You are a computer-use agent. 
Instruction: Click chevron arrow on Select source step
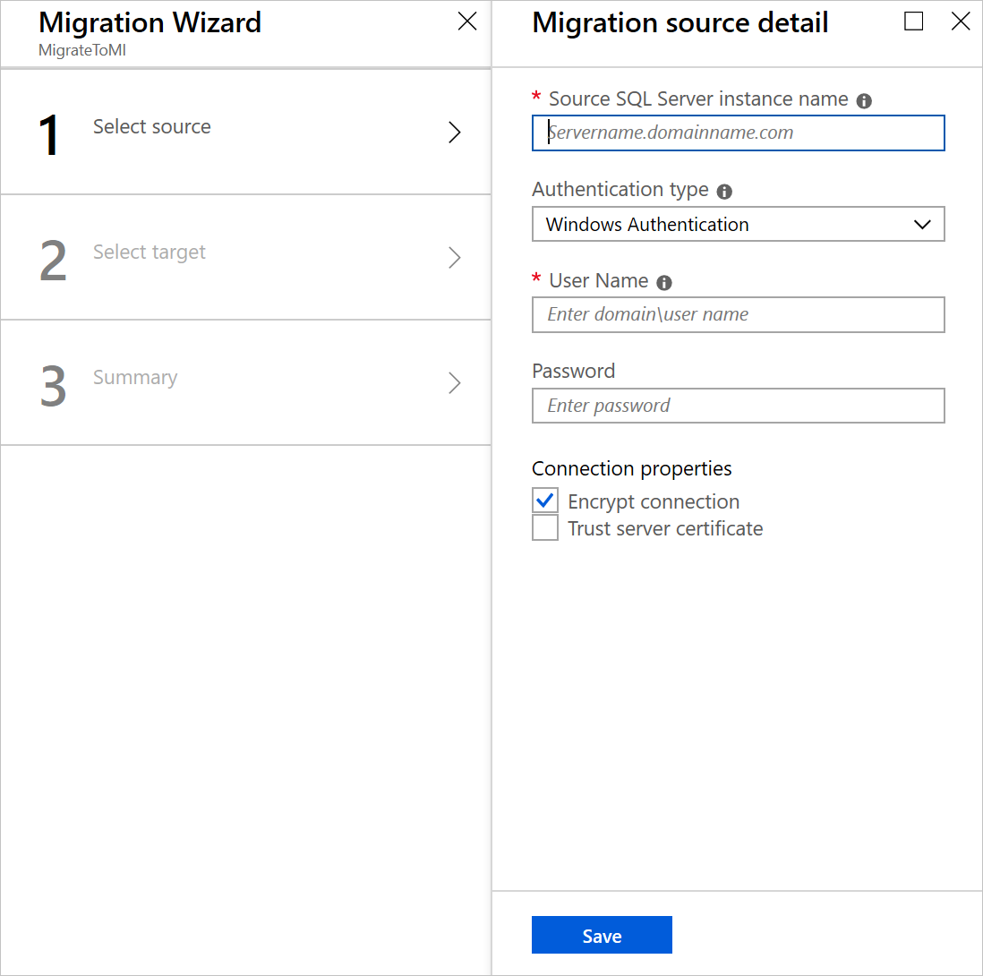[x=455, y=133]
